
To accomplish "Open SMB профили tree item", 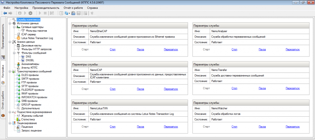I will (29, 101).
